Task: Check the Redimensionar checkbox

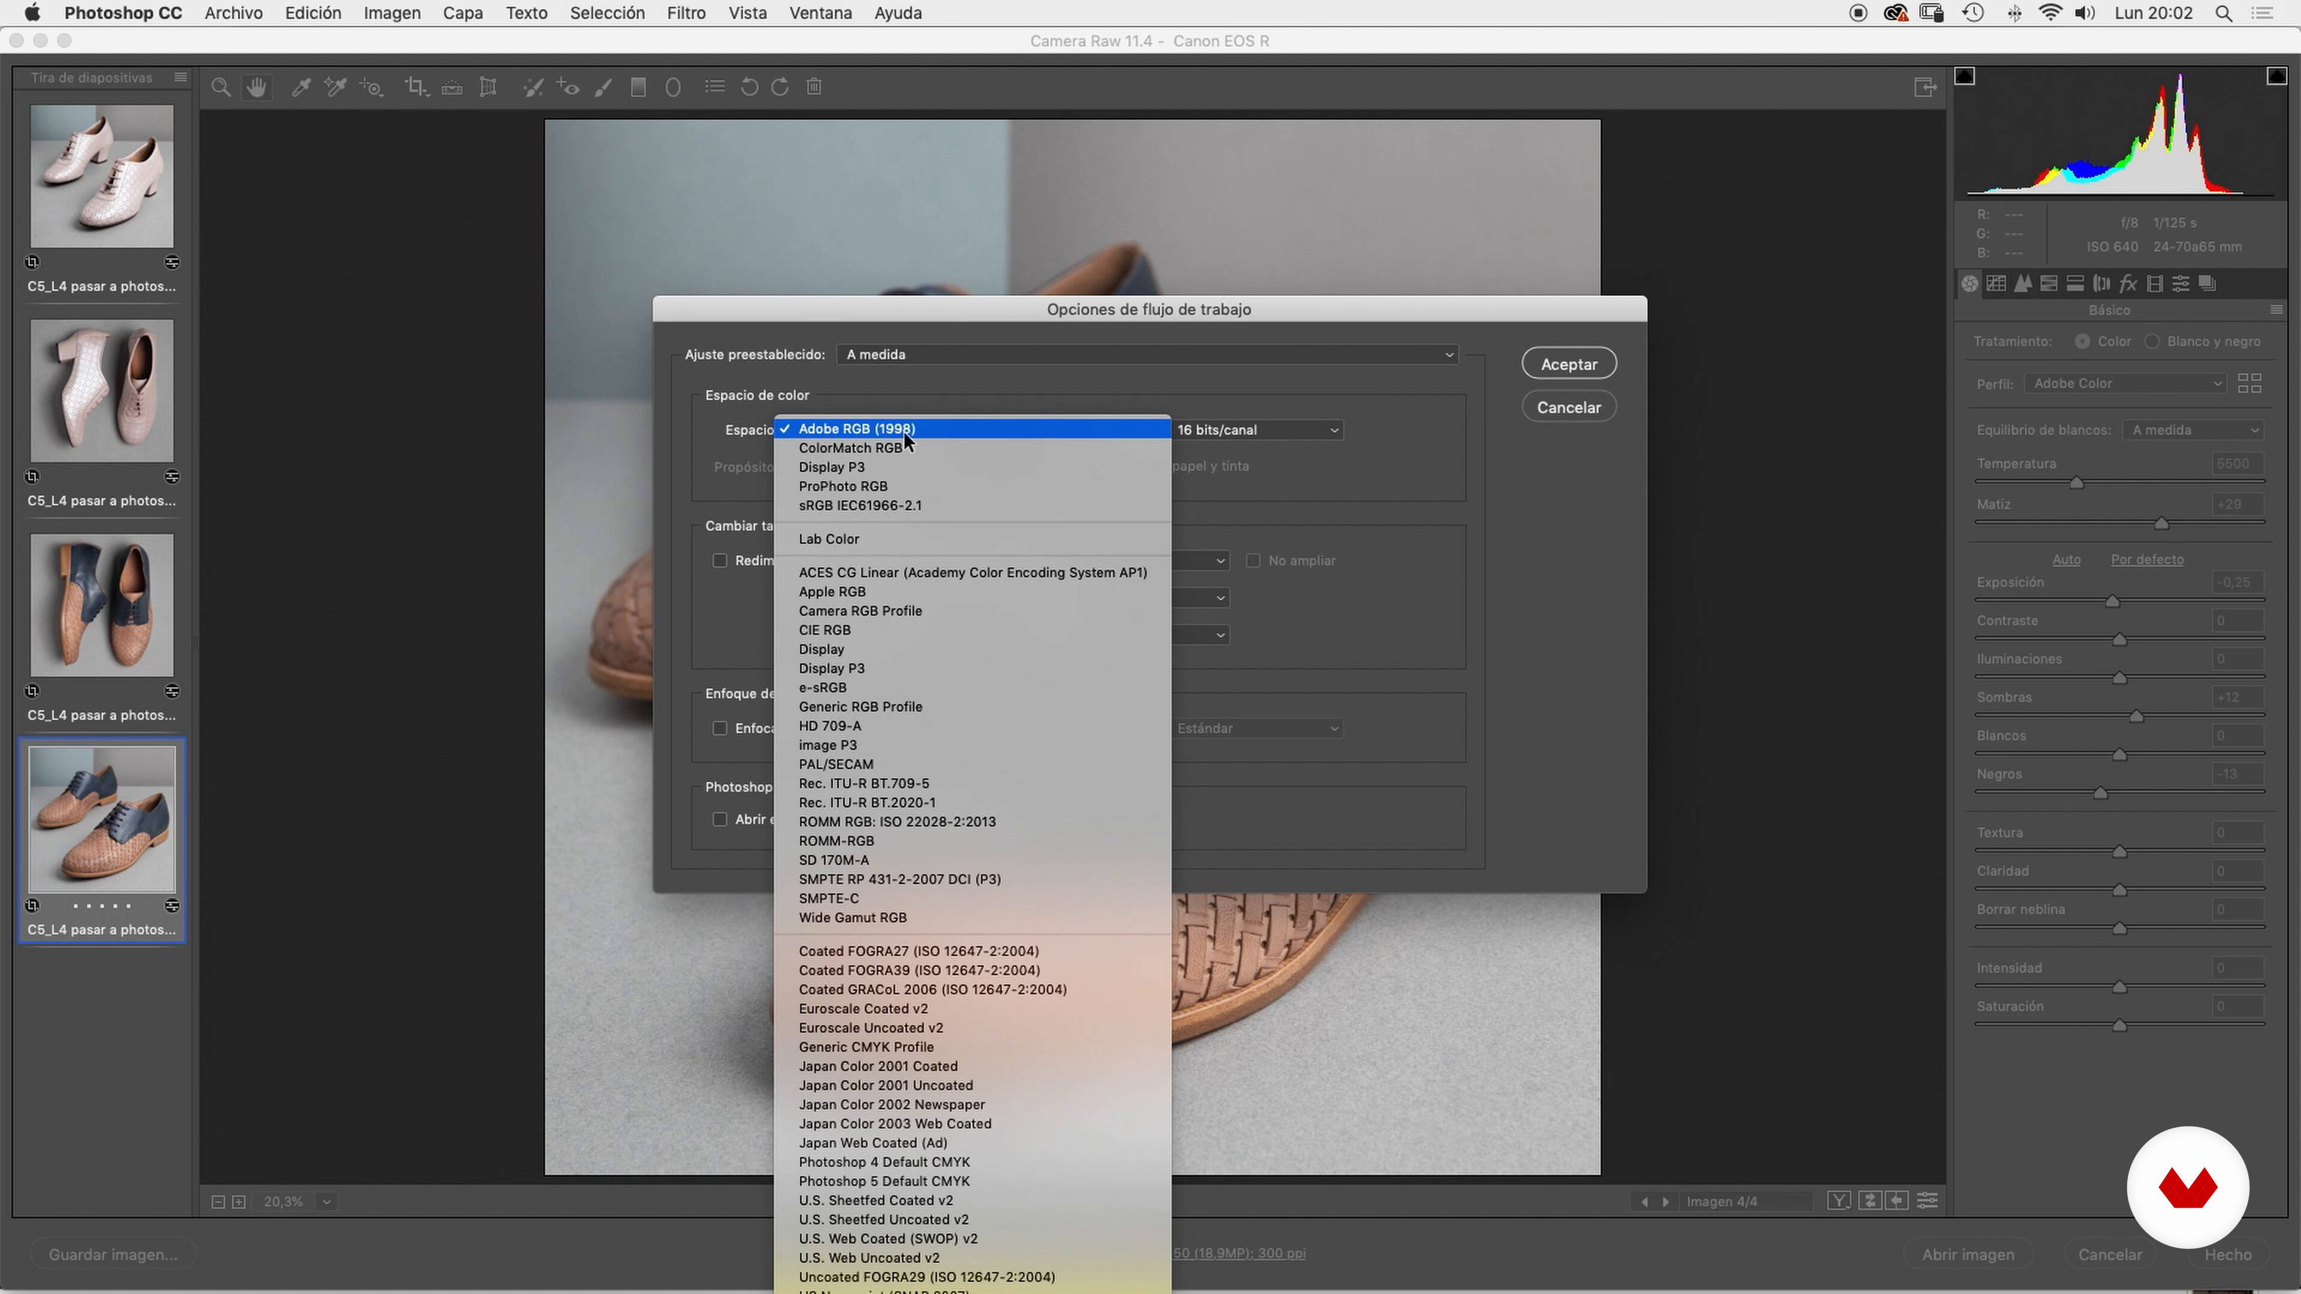Action: tap(720, 561)
